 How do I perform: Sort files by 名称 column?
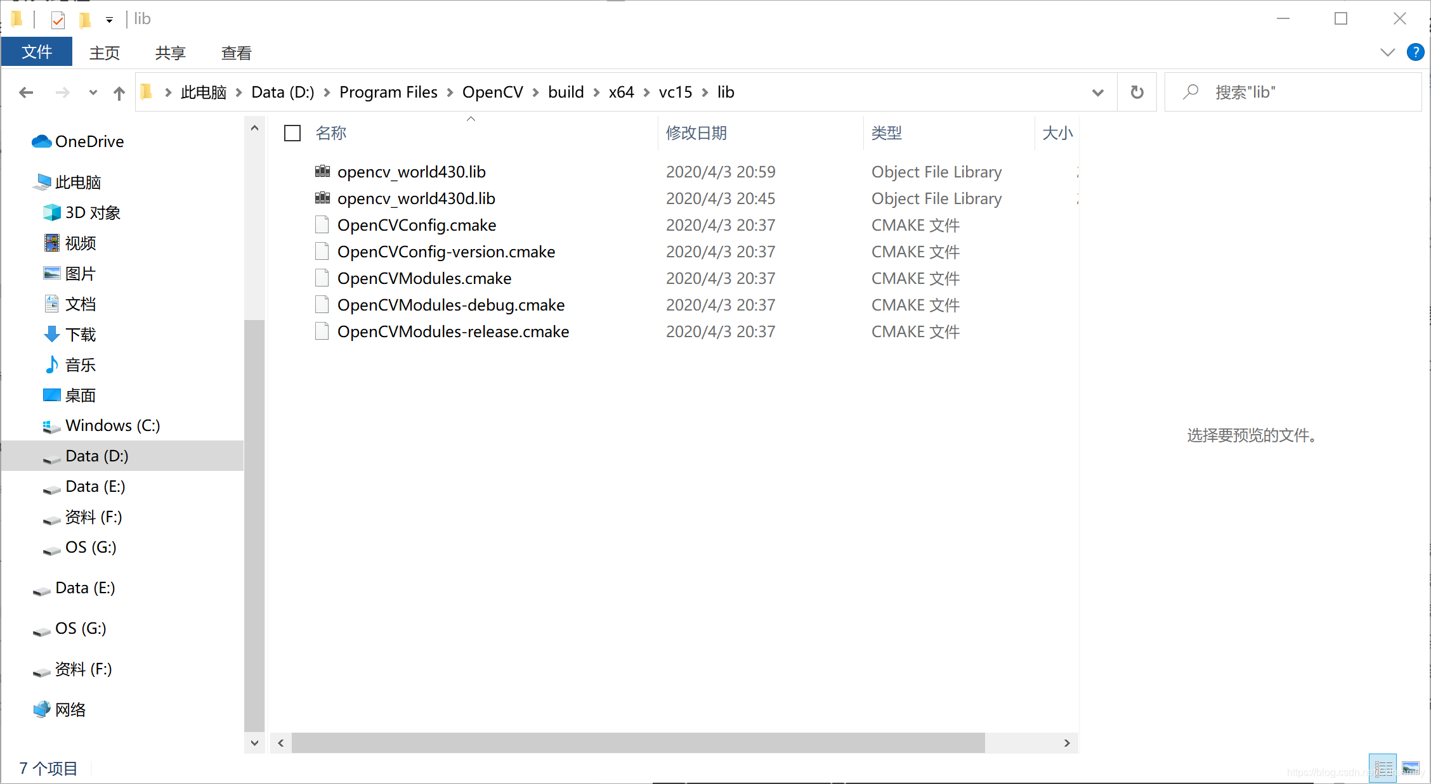331,133
